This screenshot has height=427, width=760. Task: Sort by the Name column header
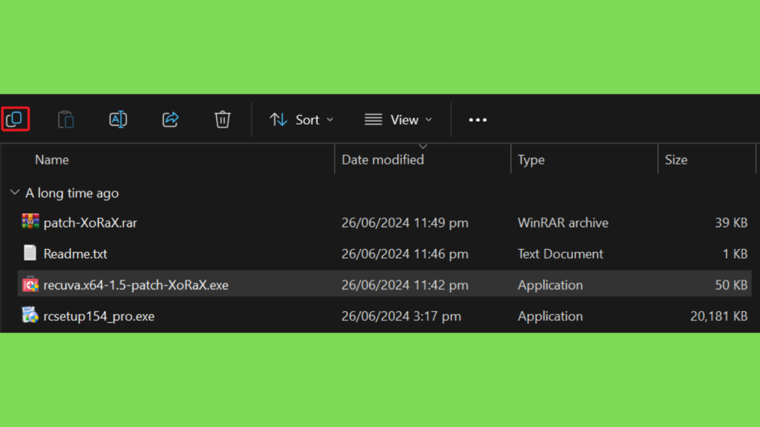click(x=52, y=160)
